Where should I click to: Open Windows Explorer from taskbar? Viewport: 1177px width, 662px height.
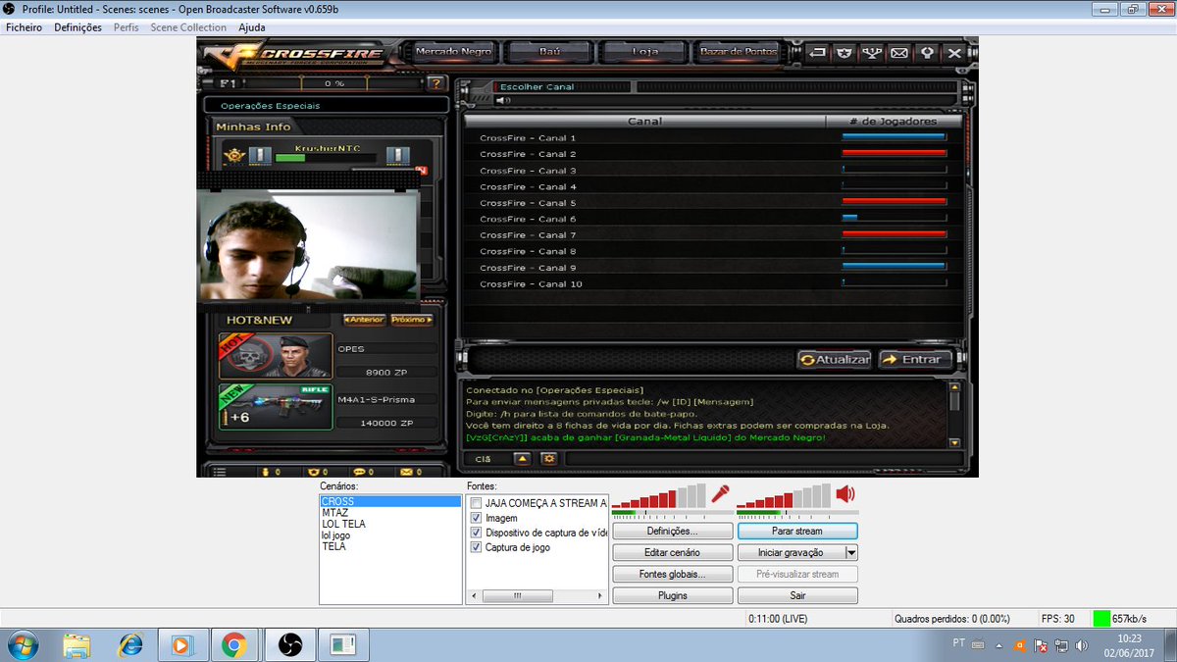(78, 644)
